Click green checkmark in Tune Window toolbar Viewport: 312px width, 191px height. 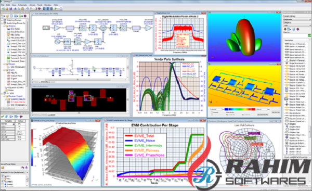[x=3, y=117]
